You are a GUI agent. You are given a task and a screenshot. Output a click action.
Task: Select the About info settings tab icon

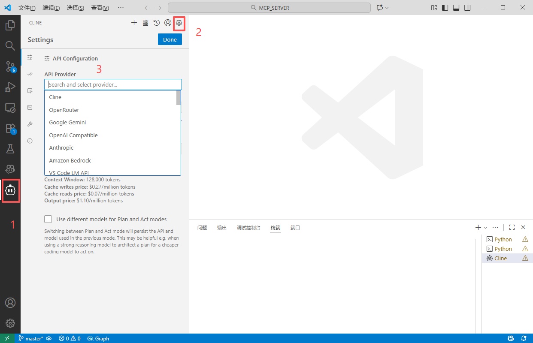click(x=30, y=141)
